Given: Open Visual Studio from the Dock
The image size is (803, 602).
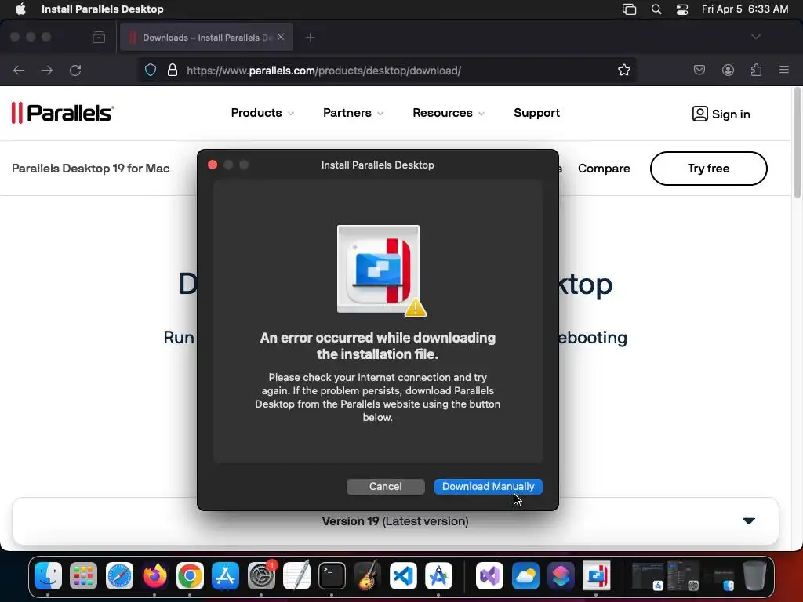Looking at the screenshot, I should pyautogui.click(x=489, y=576).
